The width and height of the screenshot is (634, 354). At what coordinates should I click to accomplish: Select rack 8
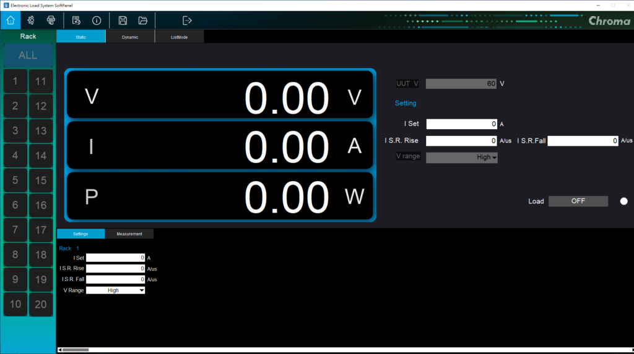tap(15, 255)
